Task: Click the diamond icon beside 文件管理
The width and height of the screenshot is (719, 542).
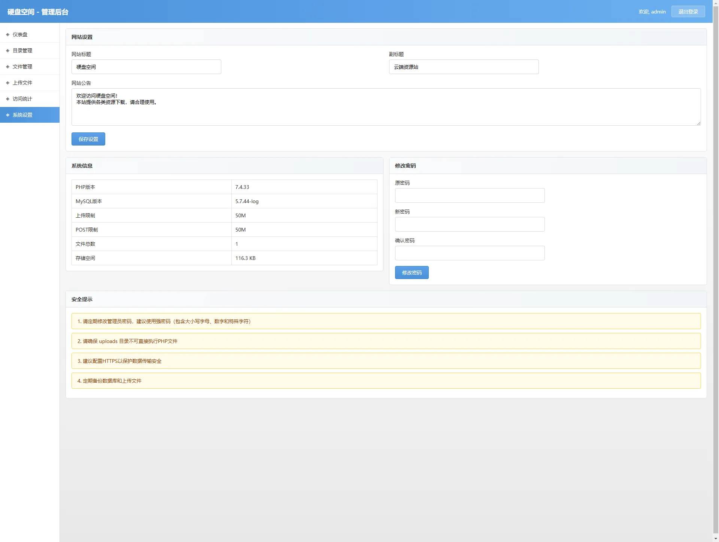Action: tap(7, 67)
